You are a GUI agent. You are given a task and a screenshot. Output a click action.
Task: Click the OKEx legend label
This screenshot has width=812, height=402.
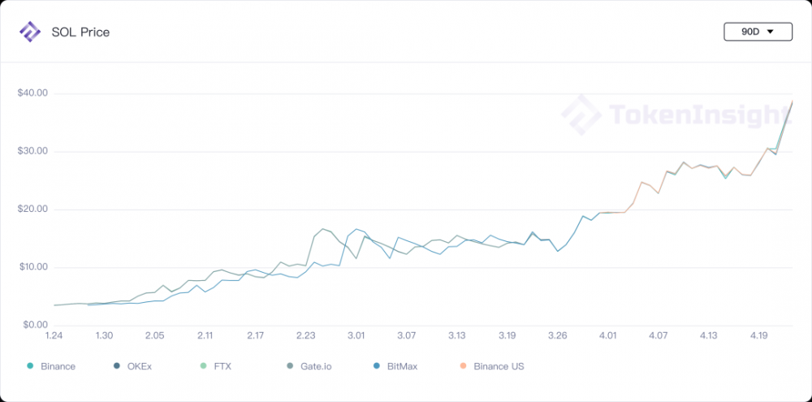pyautogui.click(x=139, y=366)
